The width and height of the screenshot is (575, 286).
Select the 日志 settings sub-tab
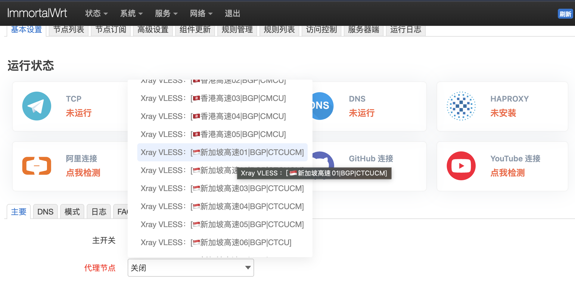click(99, 212)
